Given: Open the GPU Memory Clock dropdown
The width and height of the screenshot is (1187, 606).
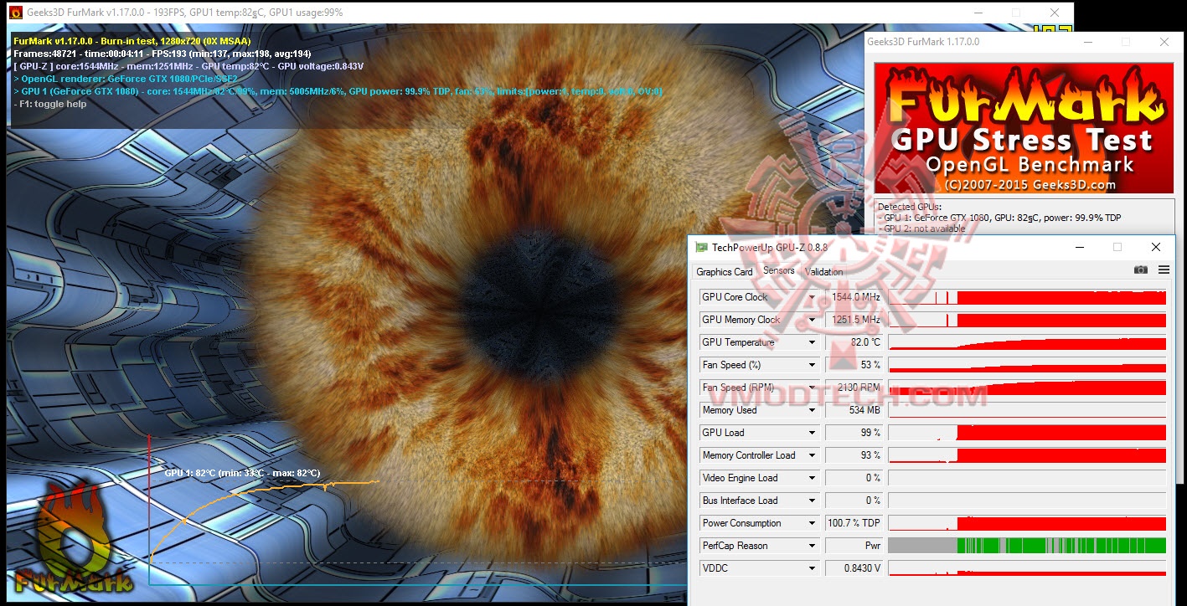Looking at the screenshot, I should tap(812, 320).
